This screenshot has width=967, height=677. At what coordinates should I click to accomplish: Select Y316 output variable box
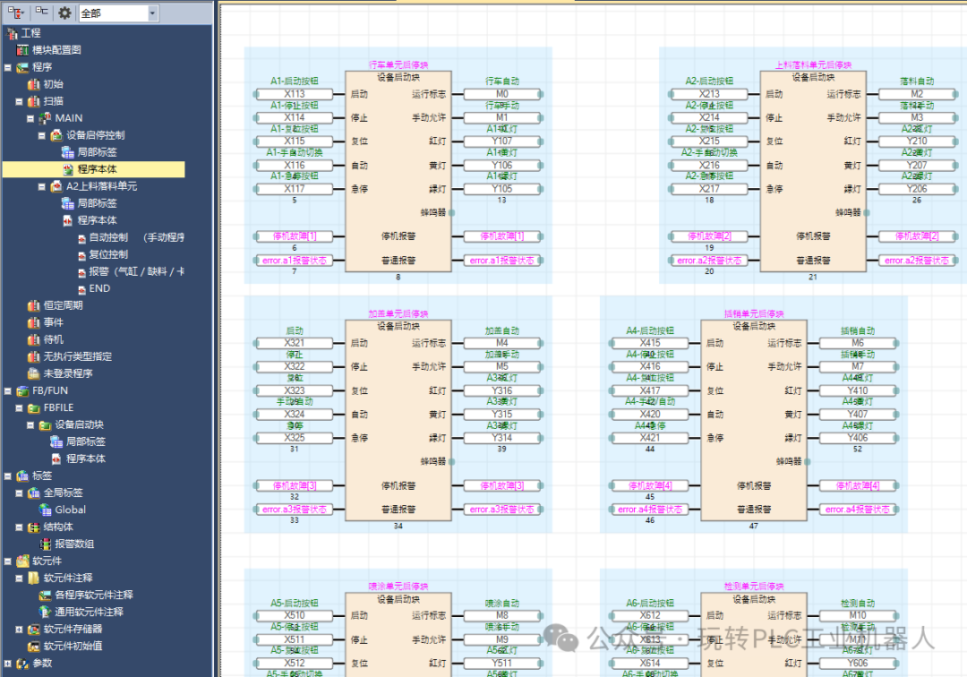point(502,390)
